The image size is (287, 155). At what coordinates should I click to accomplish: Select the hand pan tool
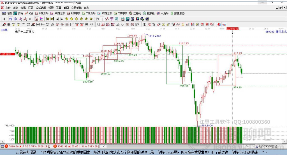(x=97, y=19)
